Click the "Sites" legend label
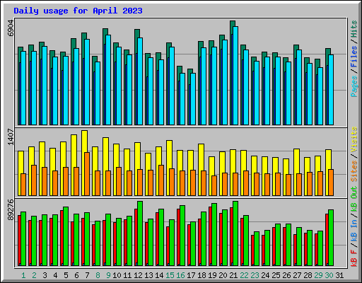Viewport: 362px width, 283px height. click(354, 171)
